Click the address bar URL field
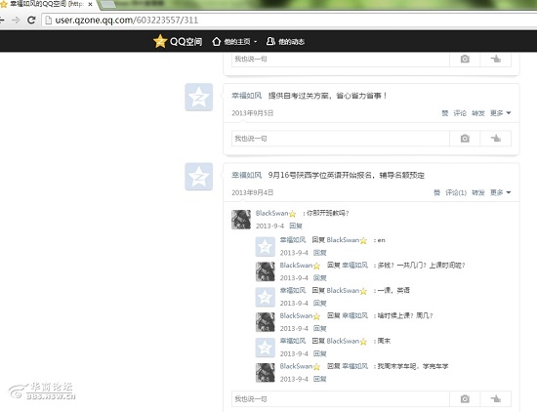 click(288, 21)
